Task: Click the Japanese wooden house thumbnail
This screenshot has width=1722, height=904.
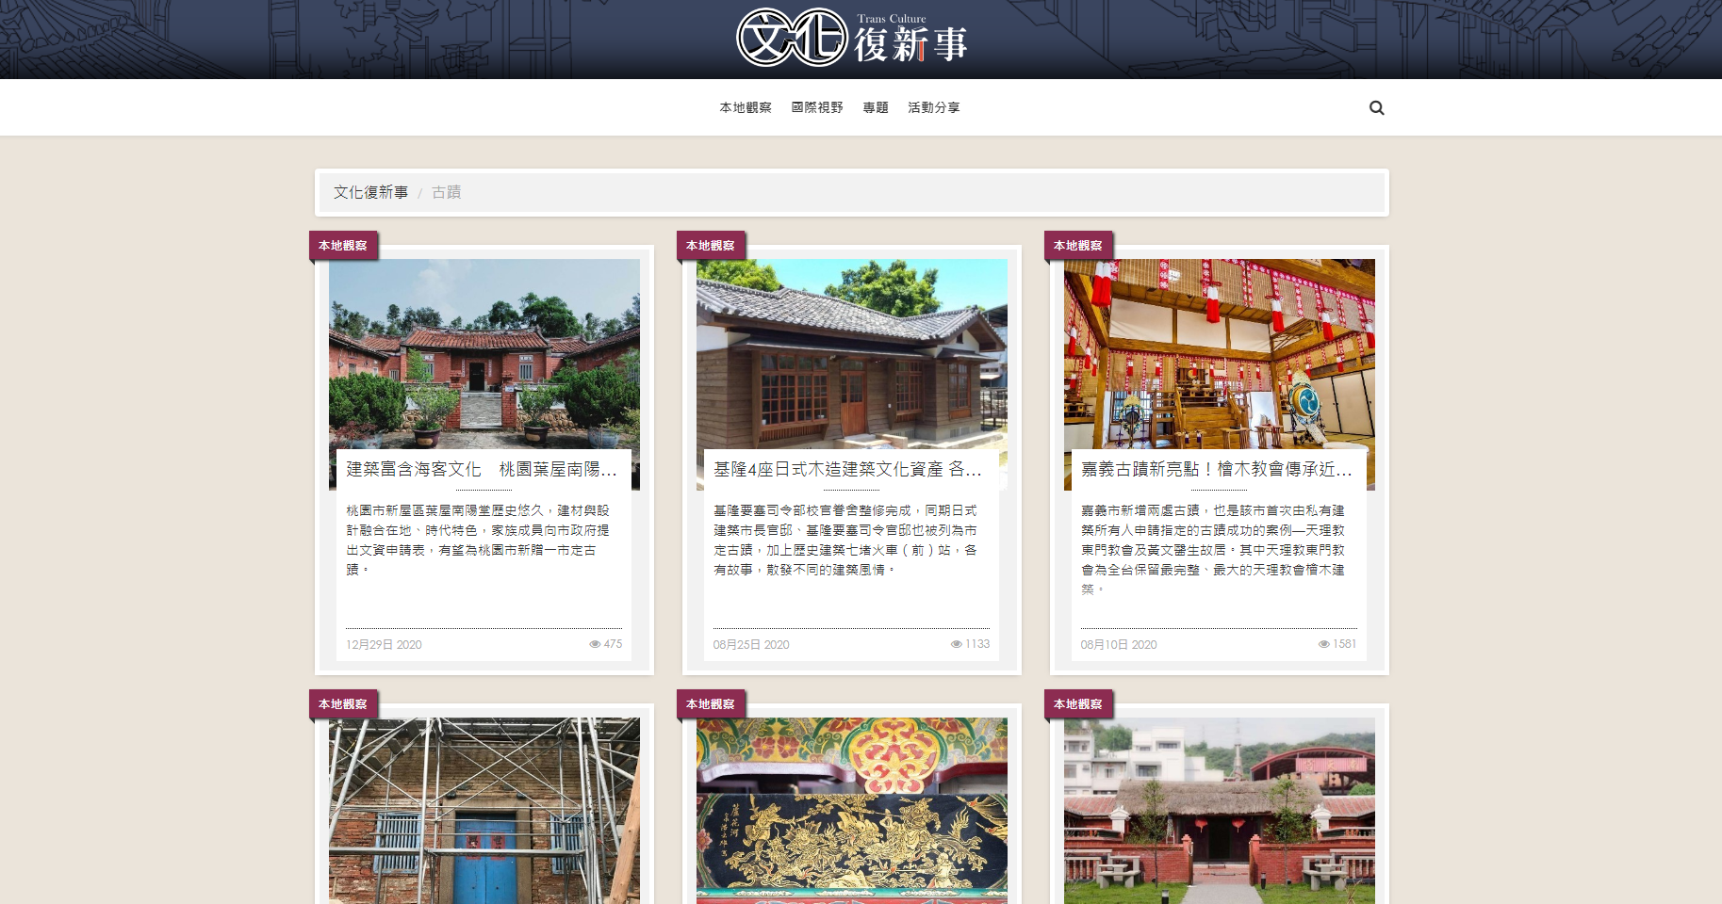Action: [x=851, y=353]
